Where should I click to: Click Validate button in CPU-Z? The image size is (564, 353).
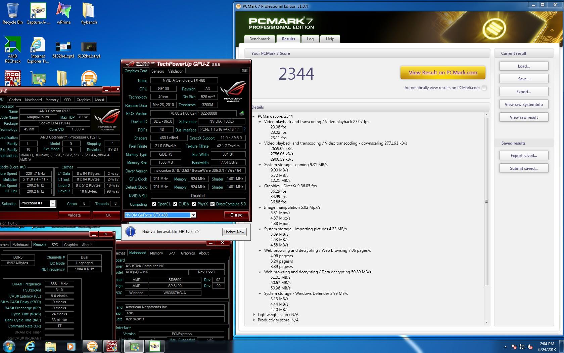click(74, 215)
